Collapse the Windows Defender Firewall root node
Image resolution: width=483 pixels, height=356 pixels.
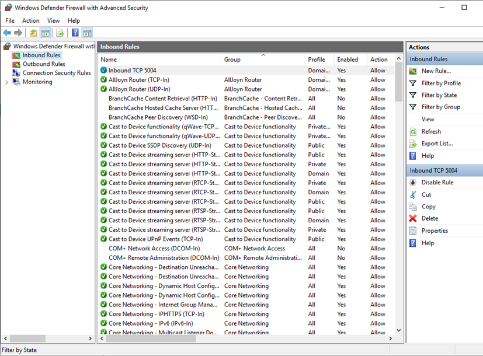2,46
